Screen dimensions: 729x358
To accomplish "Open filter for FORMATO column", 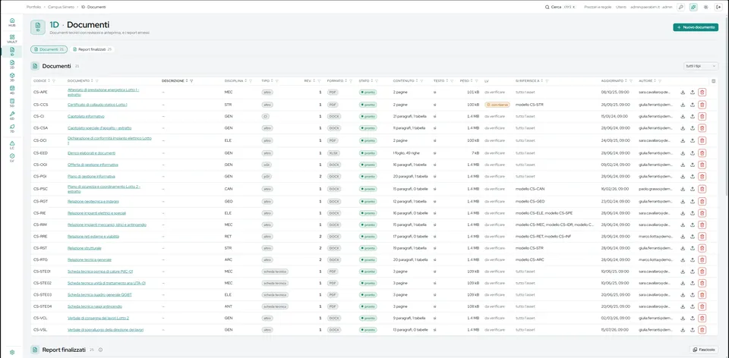I will pos(352,81).
